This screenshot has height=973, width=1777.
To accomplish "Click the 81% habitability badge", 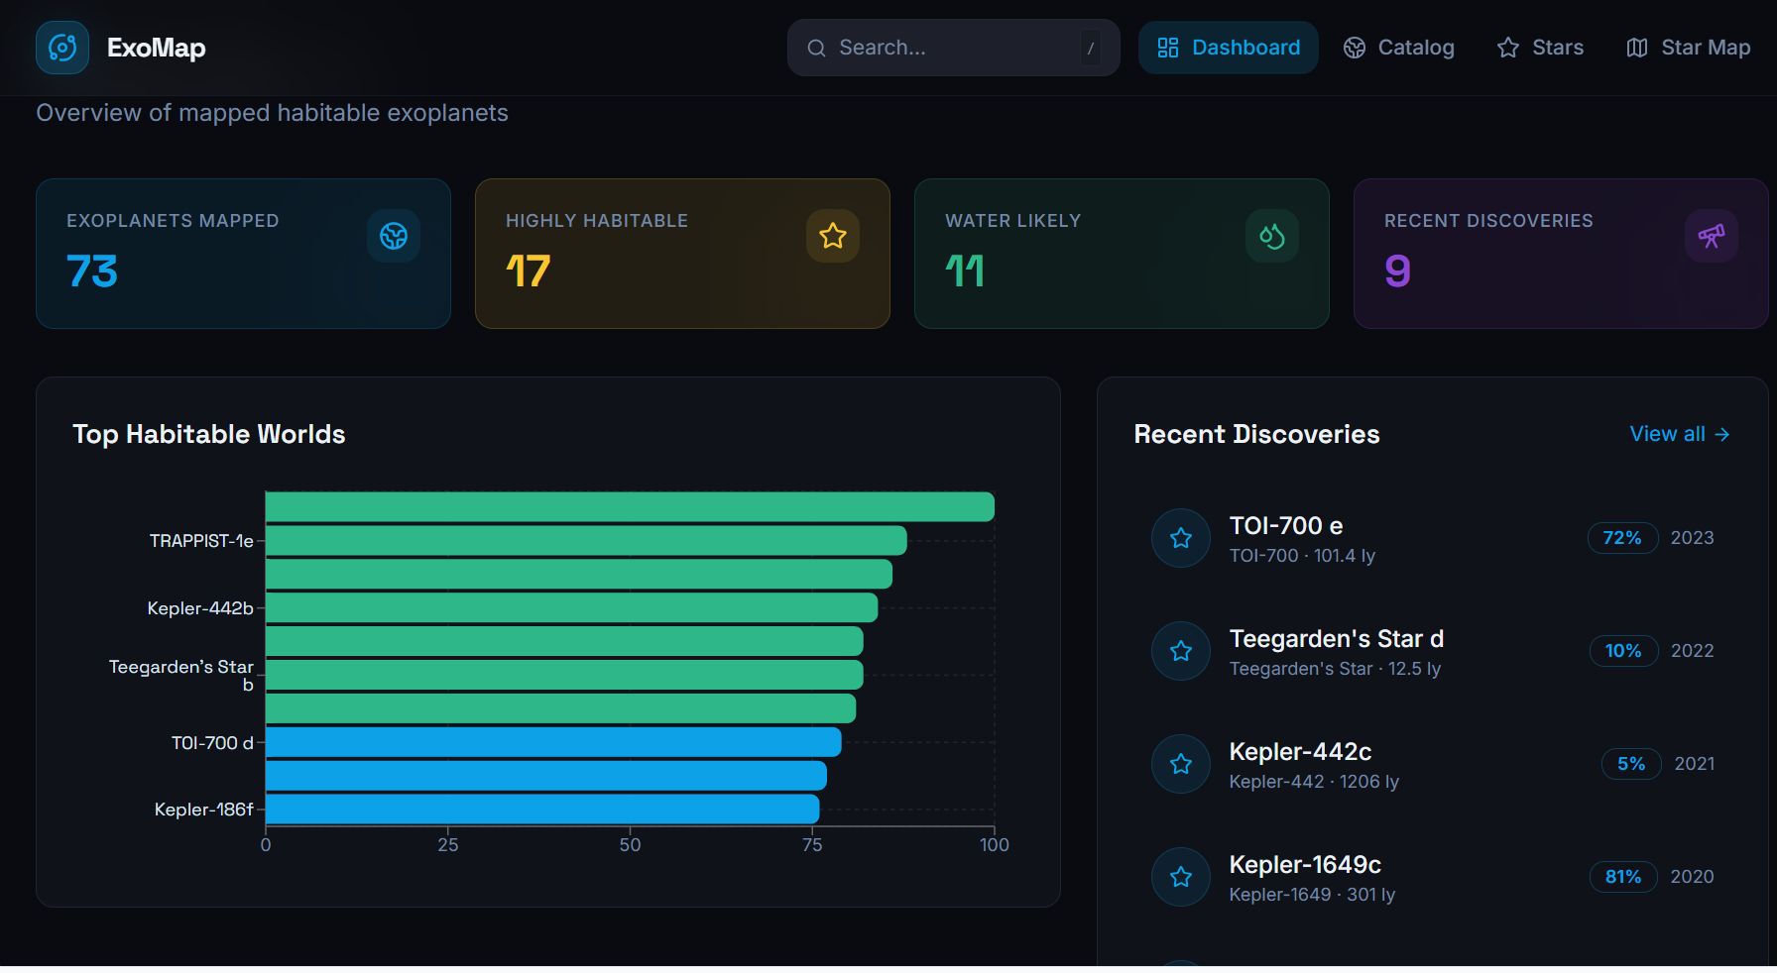I will [x=1623, y=877].
